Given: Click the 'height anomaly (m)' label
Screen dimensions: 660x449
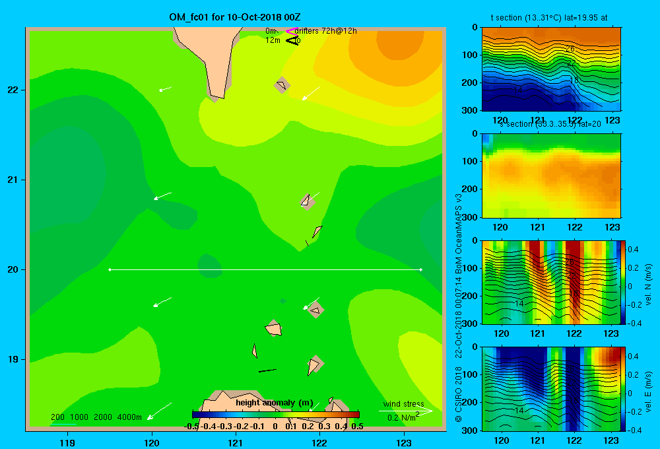Looking at the screenshot, I should [x=274, y=403].
